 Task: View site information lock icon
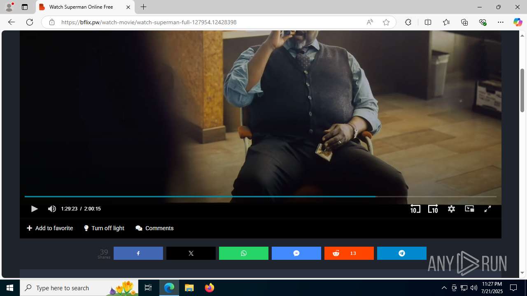coord(51,22)
